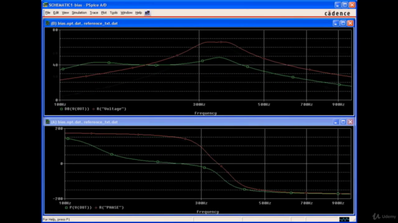Click the waveform status icon in the status bar
The height and width of the screenshot is (223, 398).
pyautogui.click(x=344, y=219)
